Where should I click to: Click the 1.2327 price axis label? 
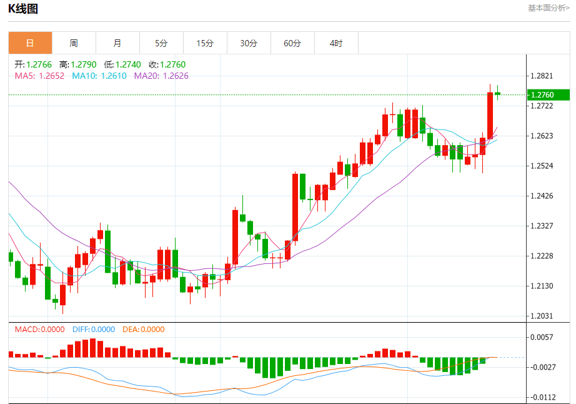542,226
